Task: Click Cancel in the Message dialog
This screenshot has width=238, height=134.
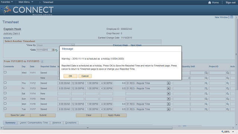Action: click(x=85, y=76)
